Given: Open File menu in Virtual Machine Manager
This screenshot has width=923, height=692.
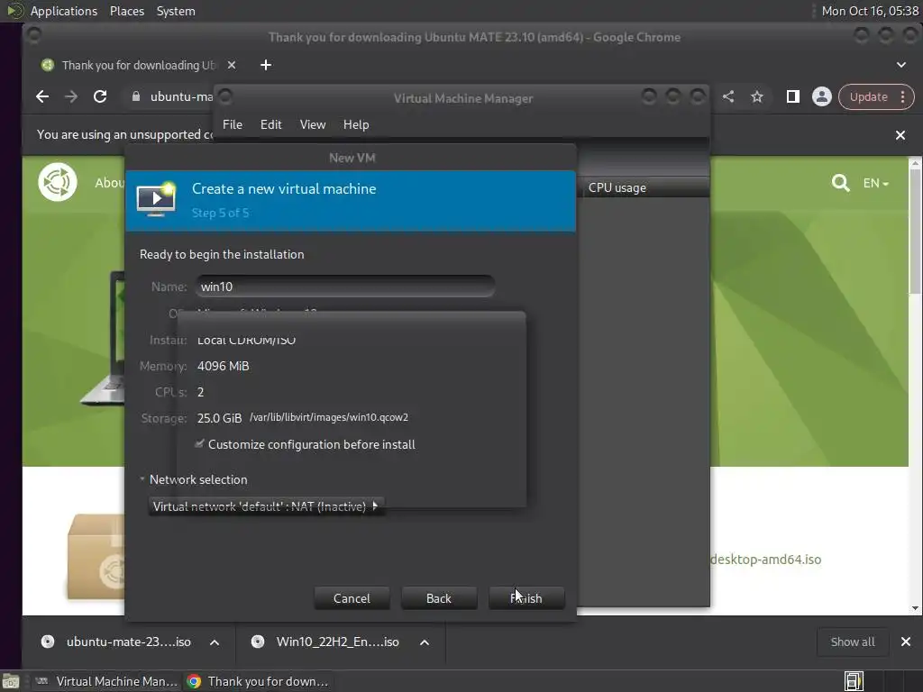Looking at the screenshot, I should tap(232, 124).
